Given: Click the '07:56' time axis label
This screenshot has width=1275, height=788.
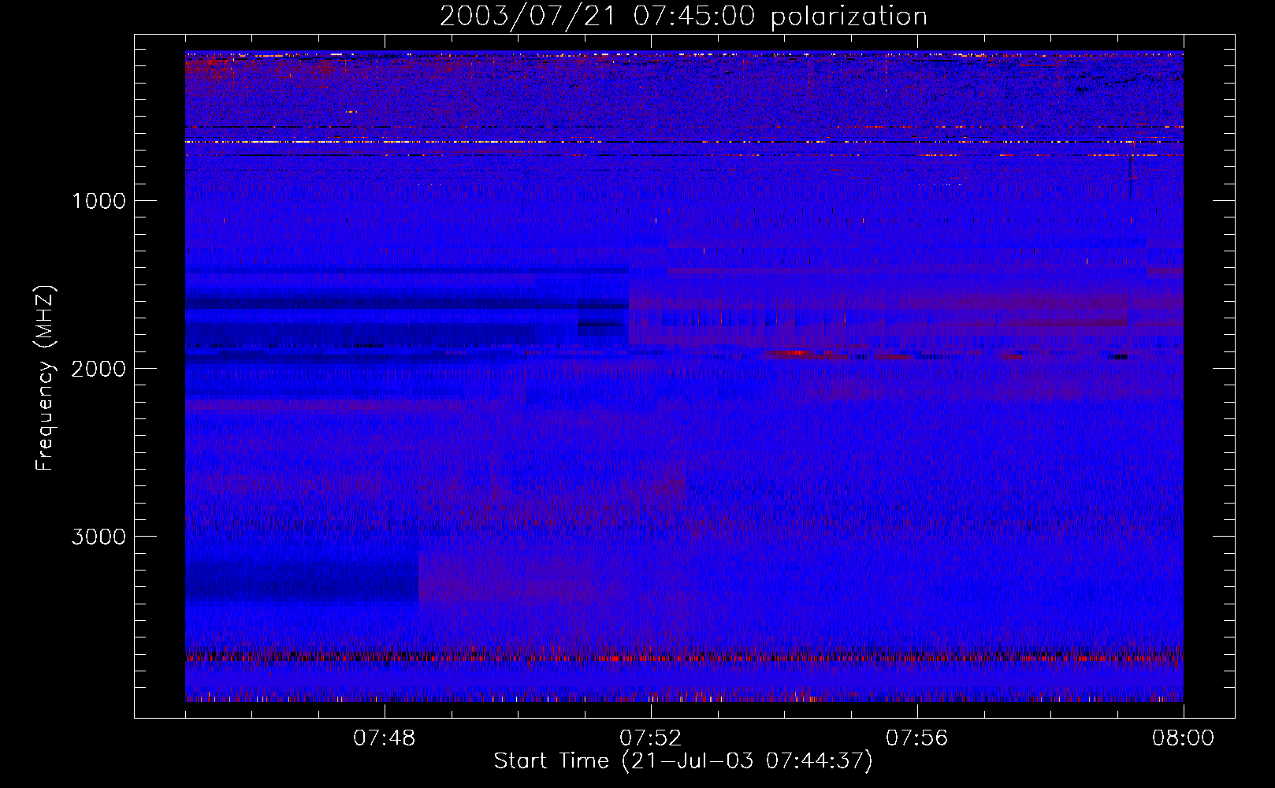Looking at the screenshot, I should point(917,738).
